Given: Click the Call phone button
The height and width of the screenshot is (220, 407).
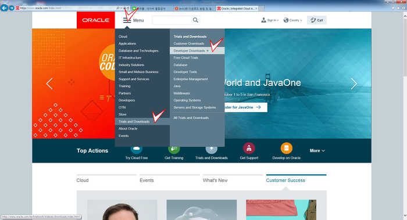Looking at the screenshot, I should pyautogui.click(x=317, y=20).
